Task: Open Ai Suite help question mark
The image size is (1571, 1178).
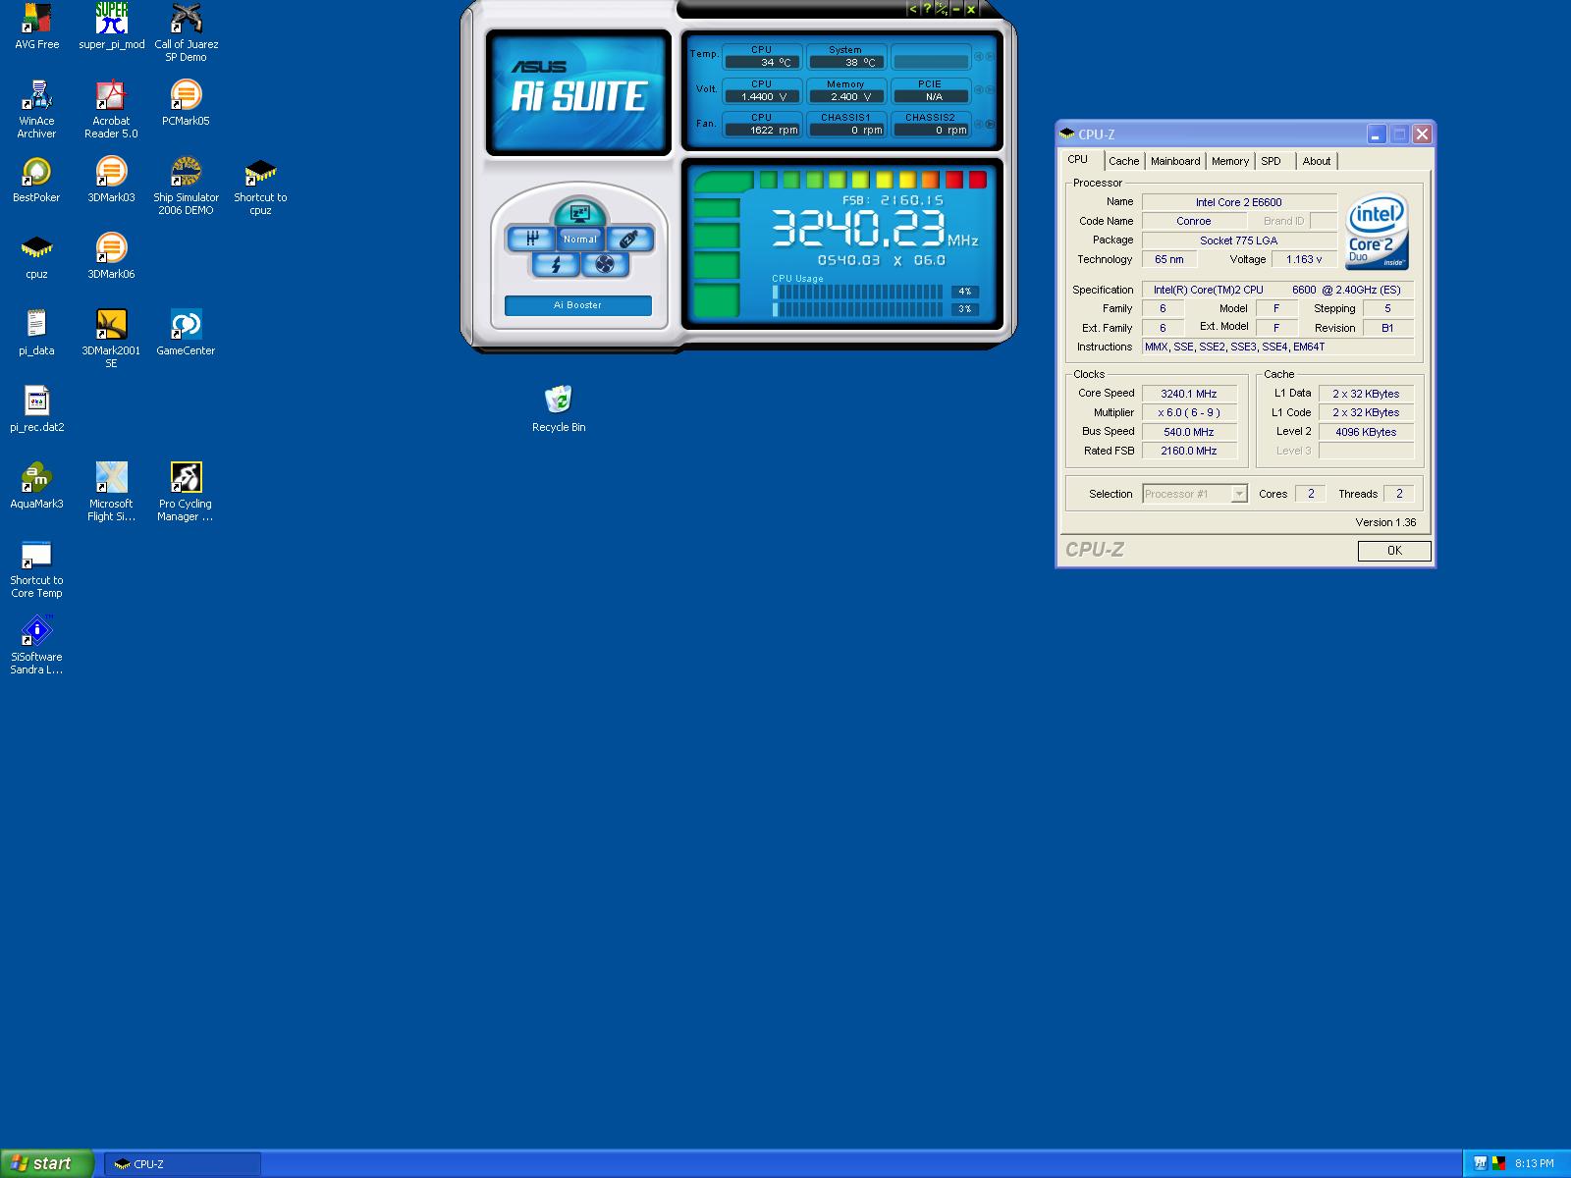Action: pos(926,9)
